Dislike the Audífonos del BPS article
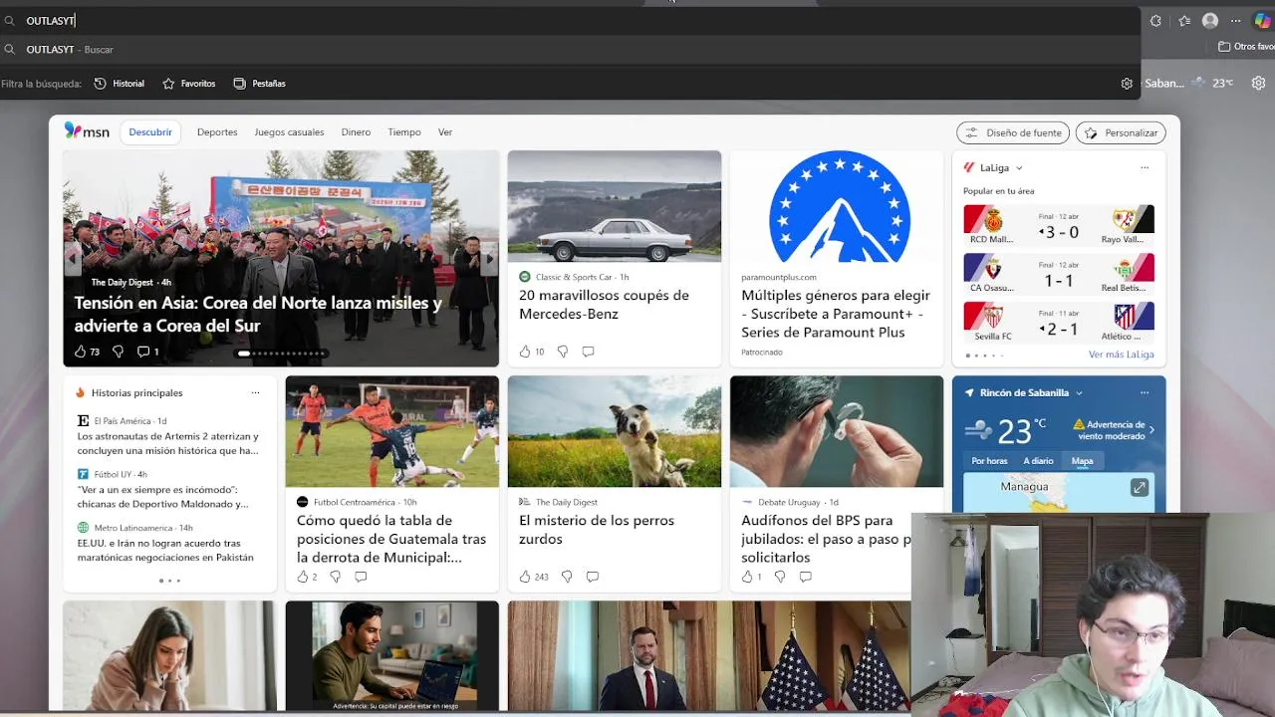Screen dimensions: 1275x717 [779, 577]
